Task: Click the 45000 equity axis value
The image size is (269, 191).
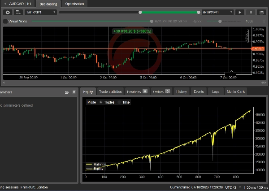Action: pos(260,115)
